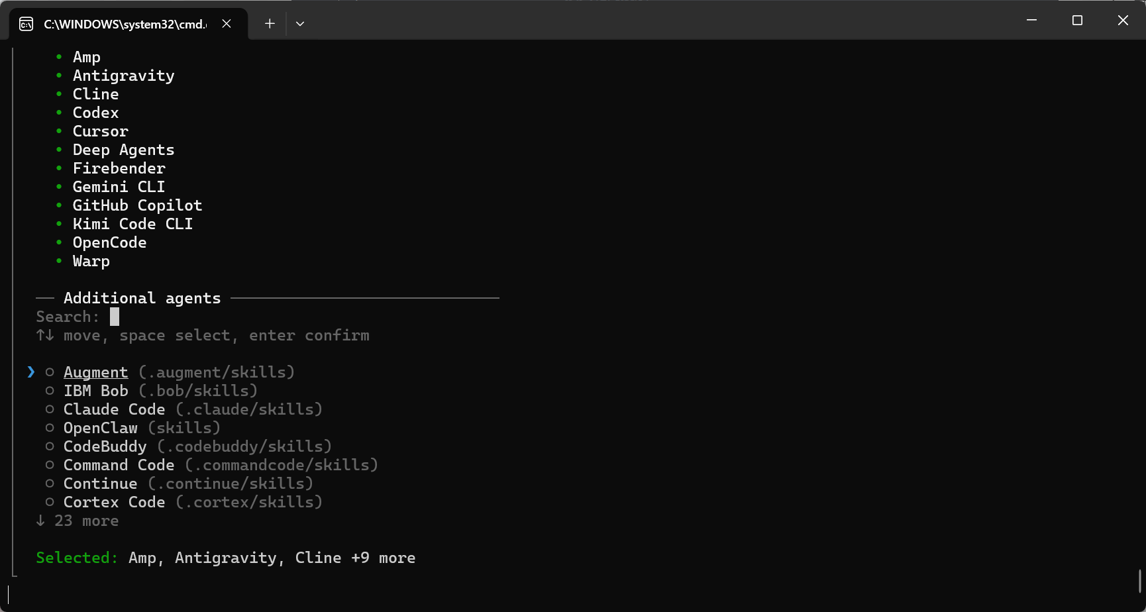The width and height of the screenshot is (1146, 612).
Task: Click the cmd terminal icon in the tab
Action: (x=26, y=25)
